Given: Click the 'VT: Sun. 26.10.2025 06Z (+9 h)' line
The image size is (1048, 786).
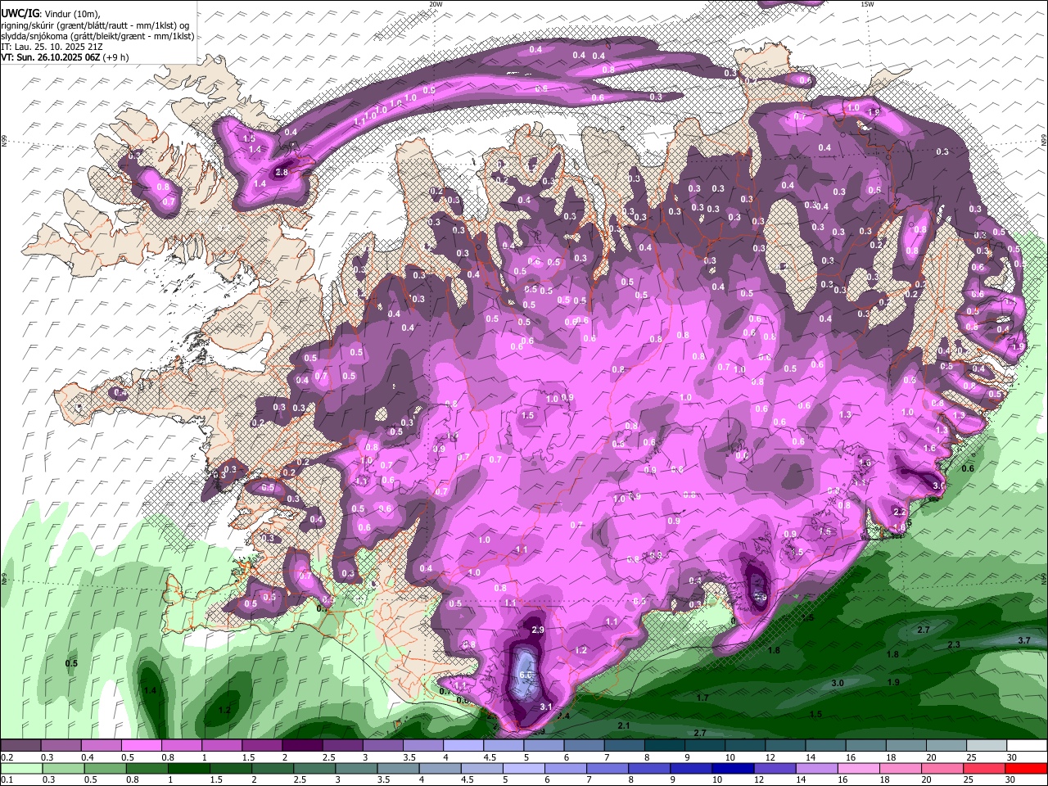Looking at the screenshot, I should click(x=65, y=57).
